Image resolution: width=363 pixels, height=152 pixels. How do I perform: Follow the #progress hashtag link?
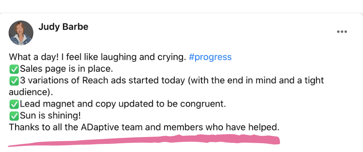point(210,57)
